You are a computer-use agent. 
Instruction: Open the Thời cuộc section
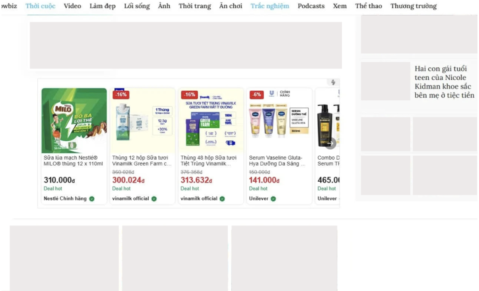click(x=40, y=6)
